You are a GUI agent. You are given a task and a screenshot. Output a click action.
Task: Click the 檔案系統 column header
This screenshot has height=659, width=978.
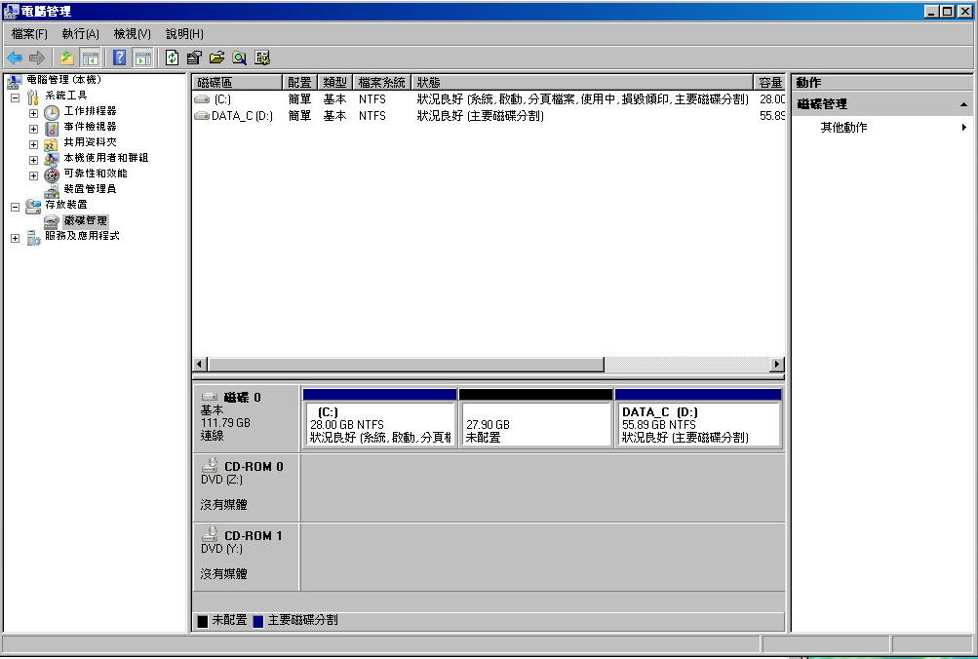[382, 83]
